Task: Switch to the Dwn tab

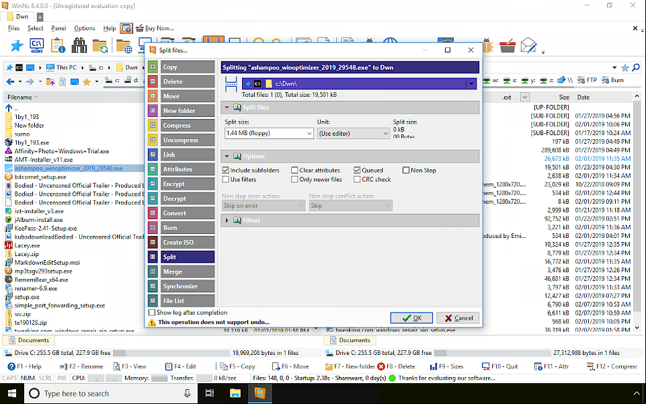Action: [x=17, y=17]
